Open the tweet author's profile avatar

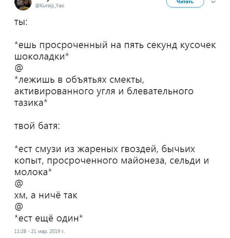[x=23, y=4]
